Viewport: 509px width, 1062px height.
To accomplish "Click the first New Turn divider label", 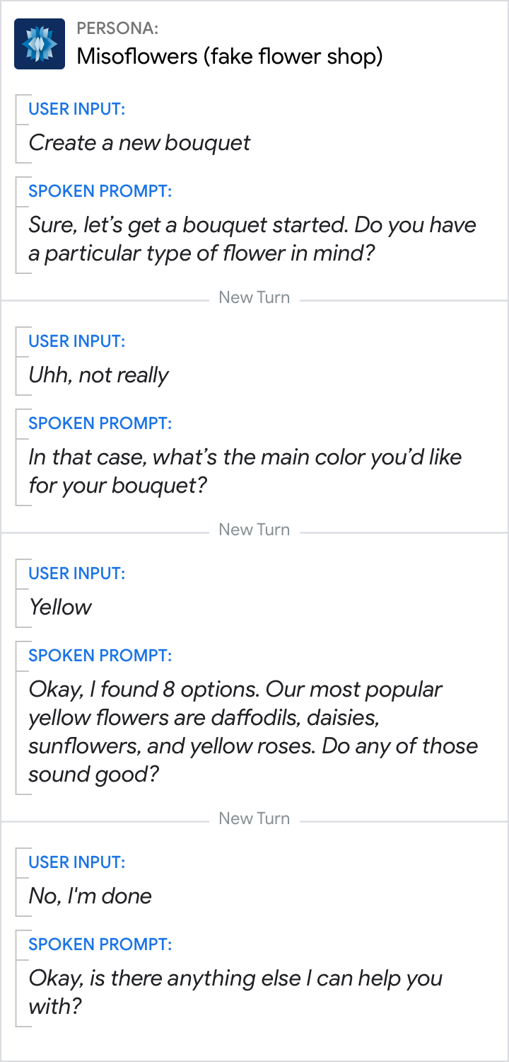I will pyautogui.click(x=254, y=297).
